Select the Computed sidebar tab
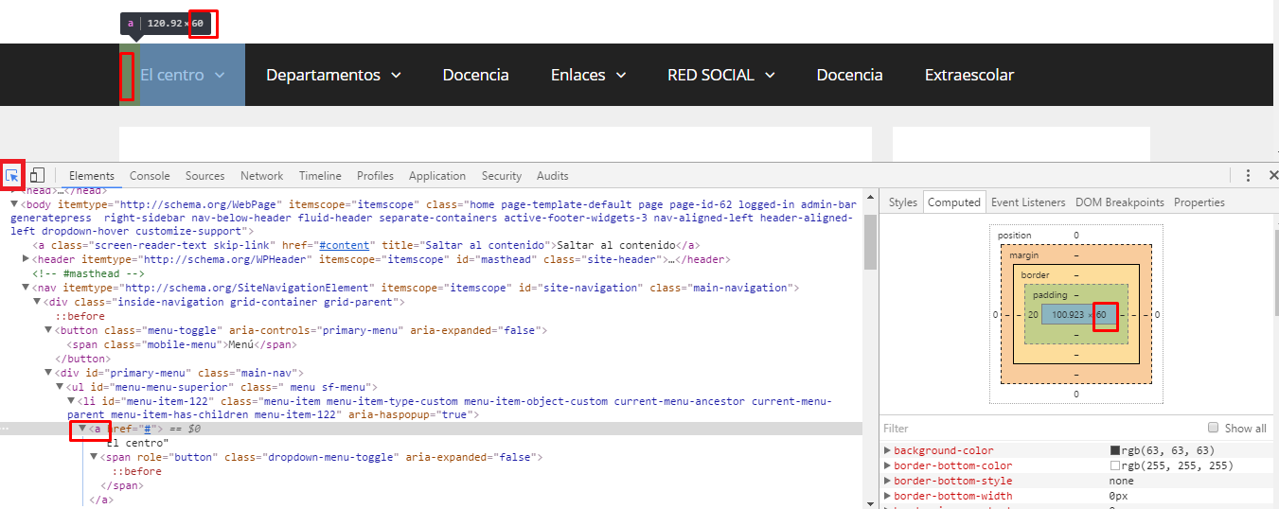Image resolution: width=1279 pixels, height=509 pixels. click(954, 202)
